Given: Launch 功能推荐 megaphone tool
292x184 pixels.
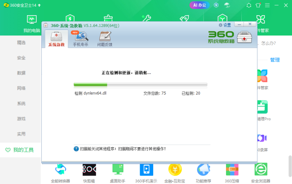Looking at the screenshot, I should coord(204,173).
